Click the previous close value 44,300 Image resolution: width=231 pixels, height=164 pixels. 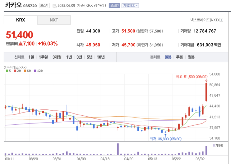point(93,31)
